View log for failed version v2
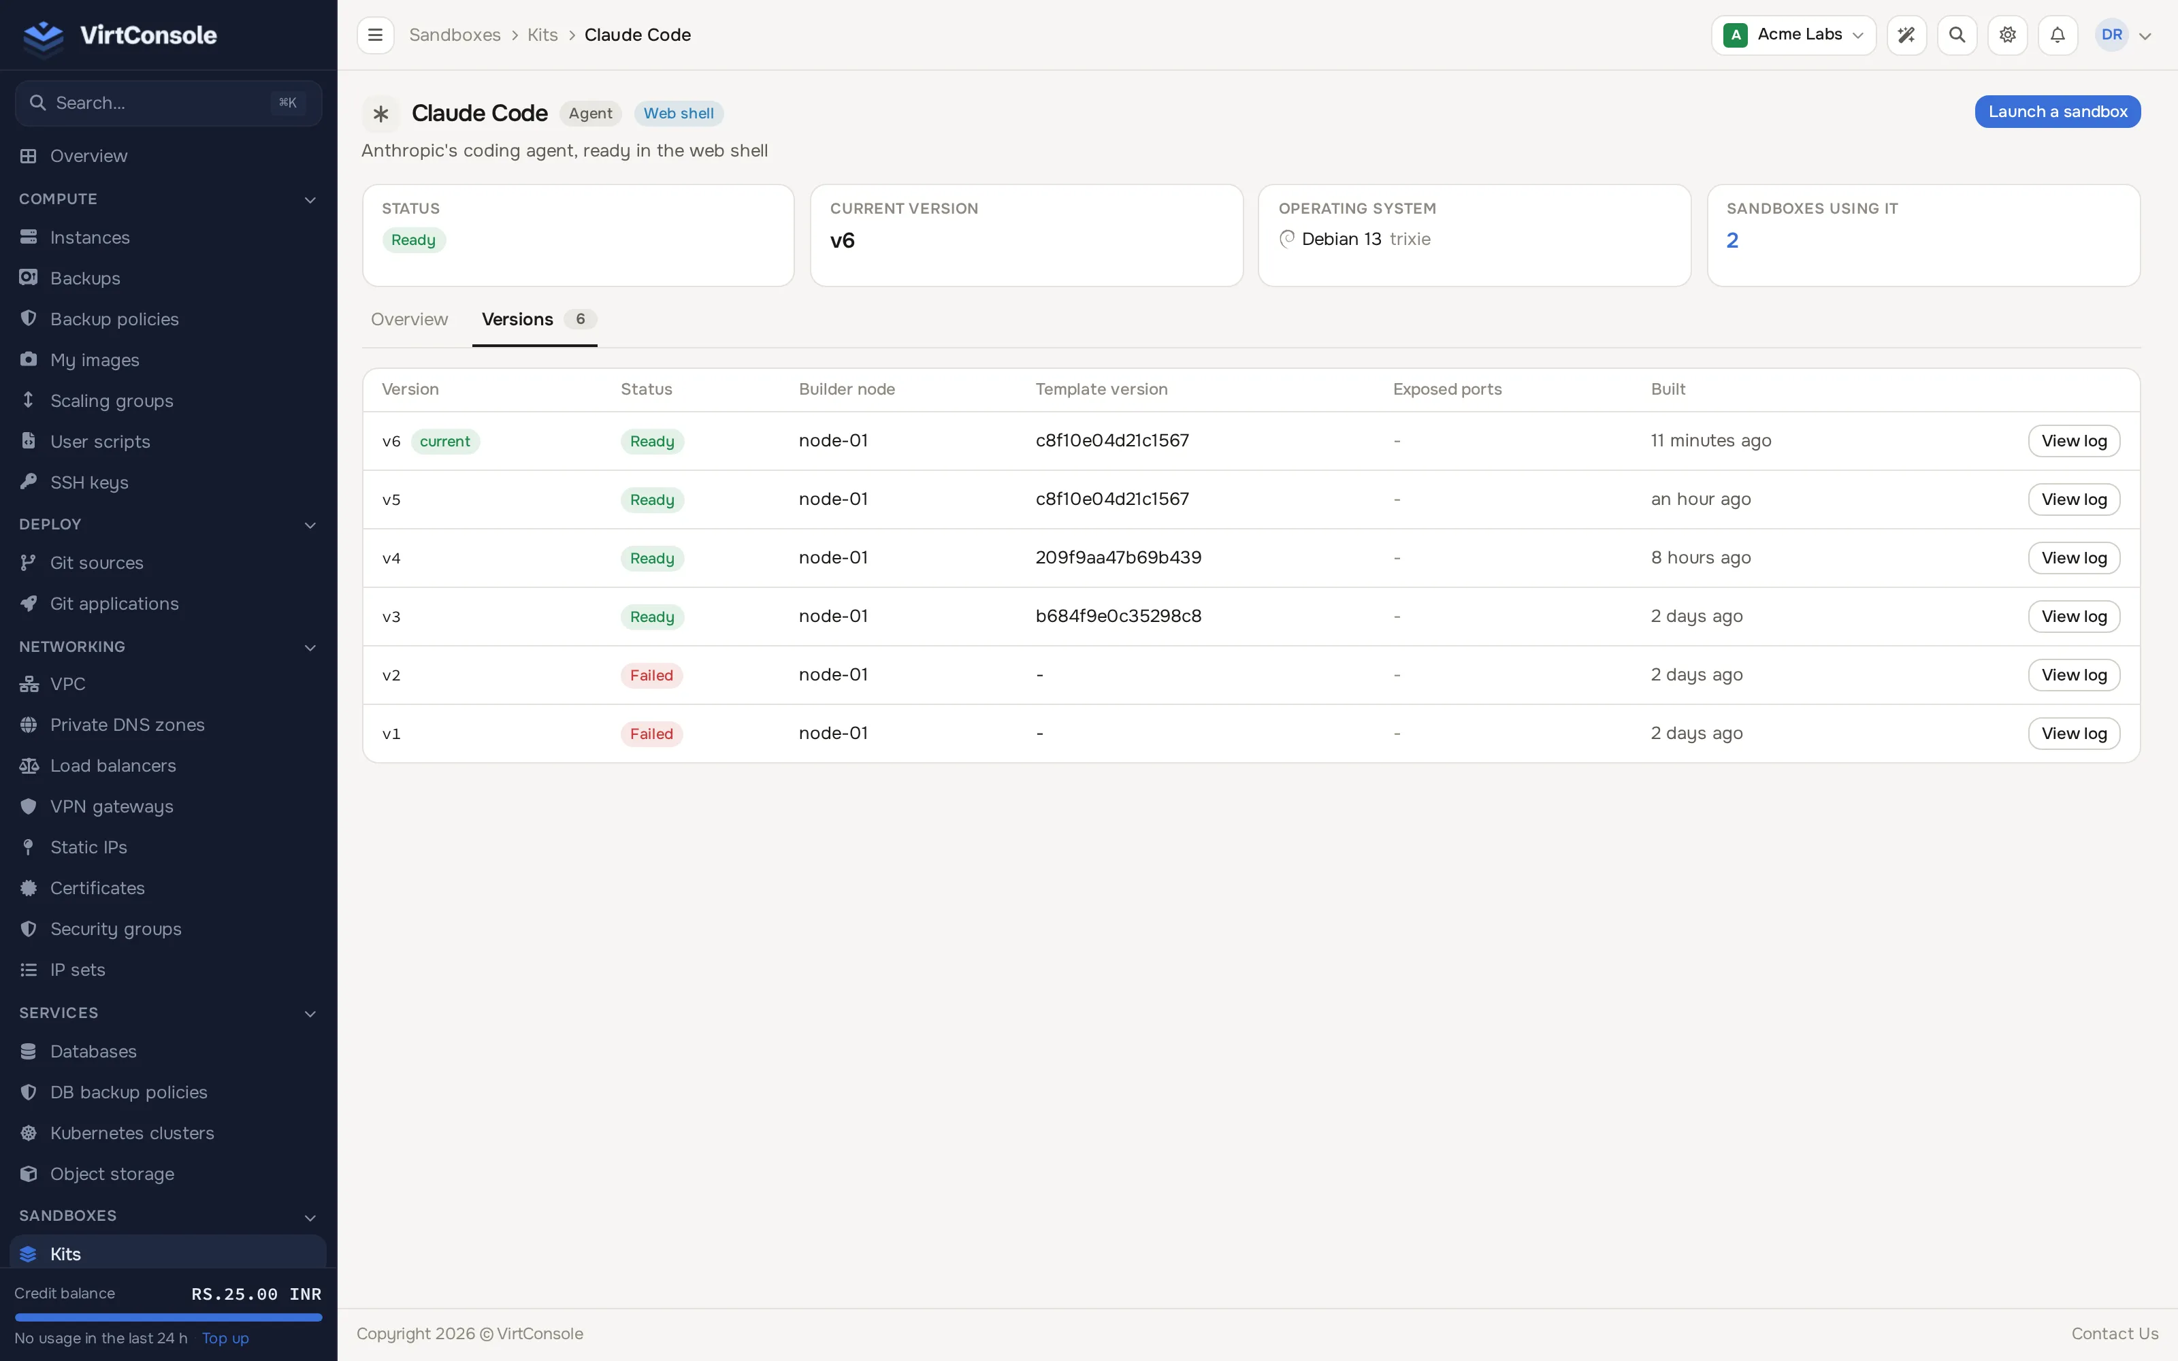 2074,675
